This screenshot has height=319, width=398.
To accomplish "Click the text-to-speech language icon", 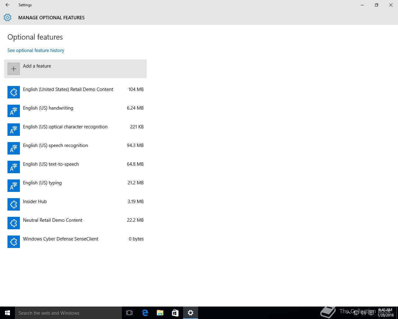I will 14,167.
